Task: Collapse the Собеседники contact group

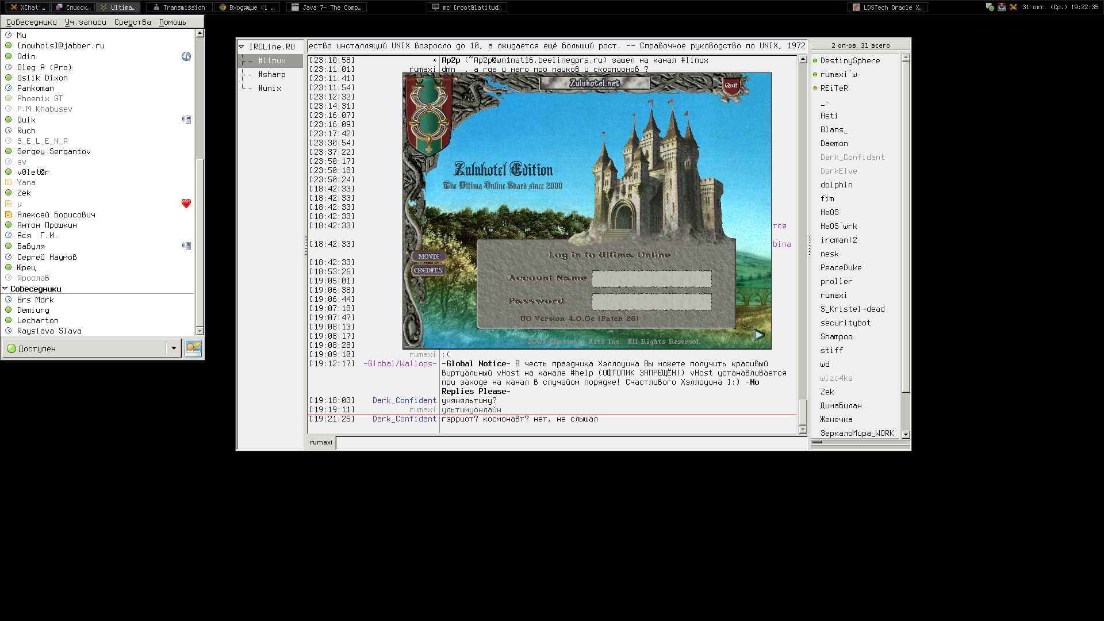Action: tap(5, 289)
